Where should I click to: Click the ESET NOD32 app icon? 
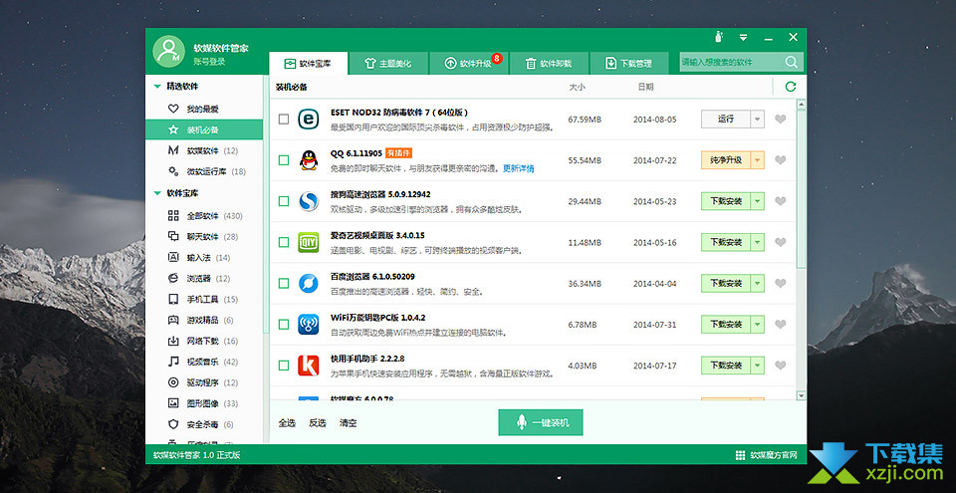pyautogui.click(x=308, y=119)
